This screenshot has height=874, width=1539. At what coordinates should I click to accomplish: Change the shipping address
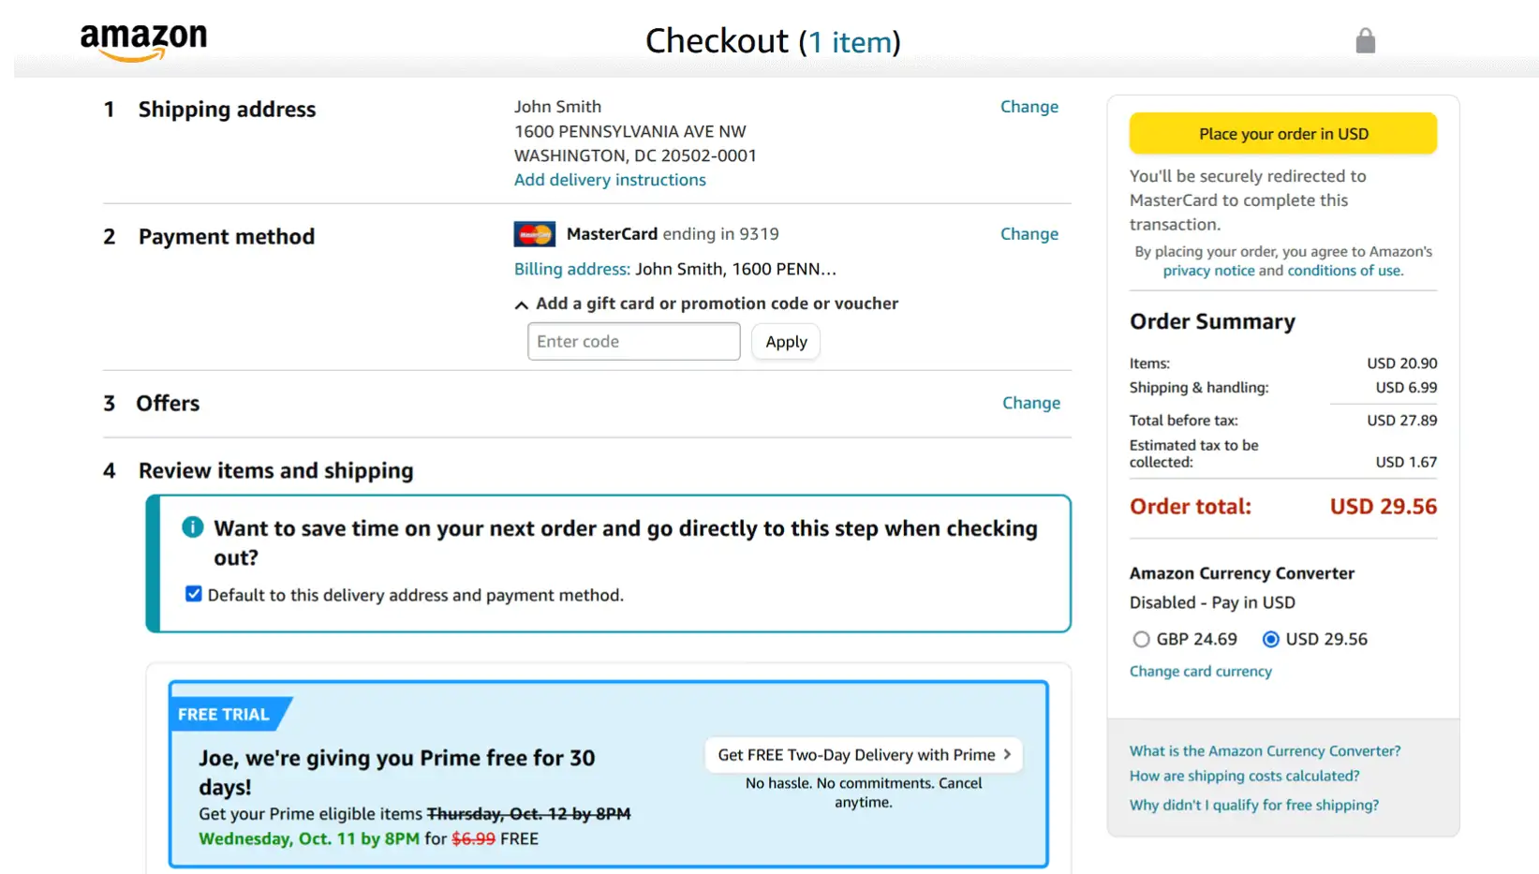click(x=1028, y=107)
